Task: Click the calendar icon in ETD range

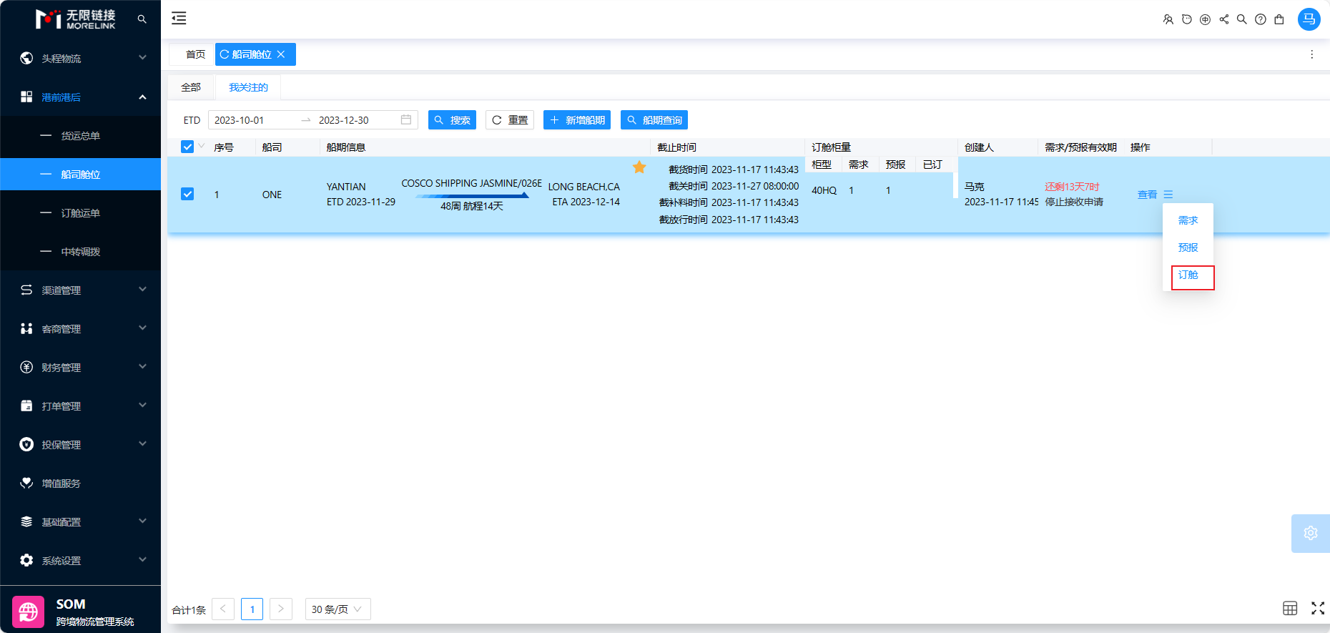Action: point(406,119)
